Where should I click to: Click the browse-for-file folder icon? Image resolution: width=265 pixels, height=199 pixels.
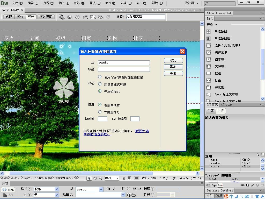(x=134, y=195)
